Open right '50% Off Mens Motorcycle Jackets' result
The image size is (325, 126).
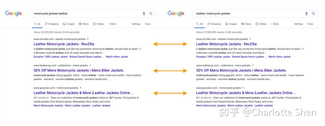tap(241, 70)
